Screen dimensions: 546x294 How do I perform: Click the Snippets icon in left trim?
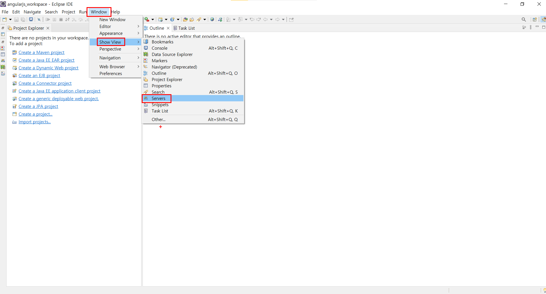click(3, 73)
